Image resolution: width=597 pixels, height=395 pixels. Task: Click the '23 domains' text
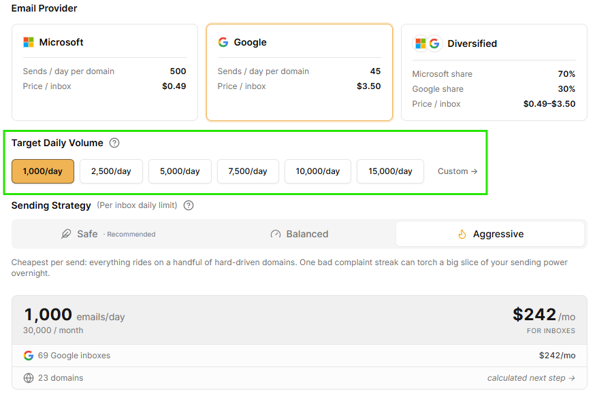tap(61, 378)
